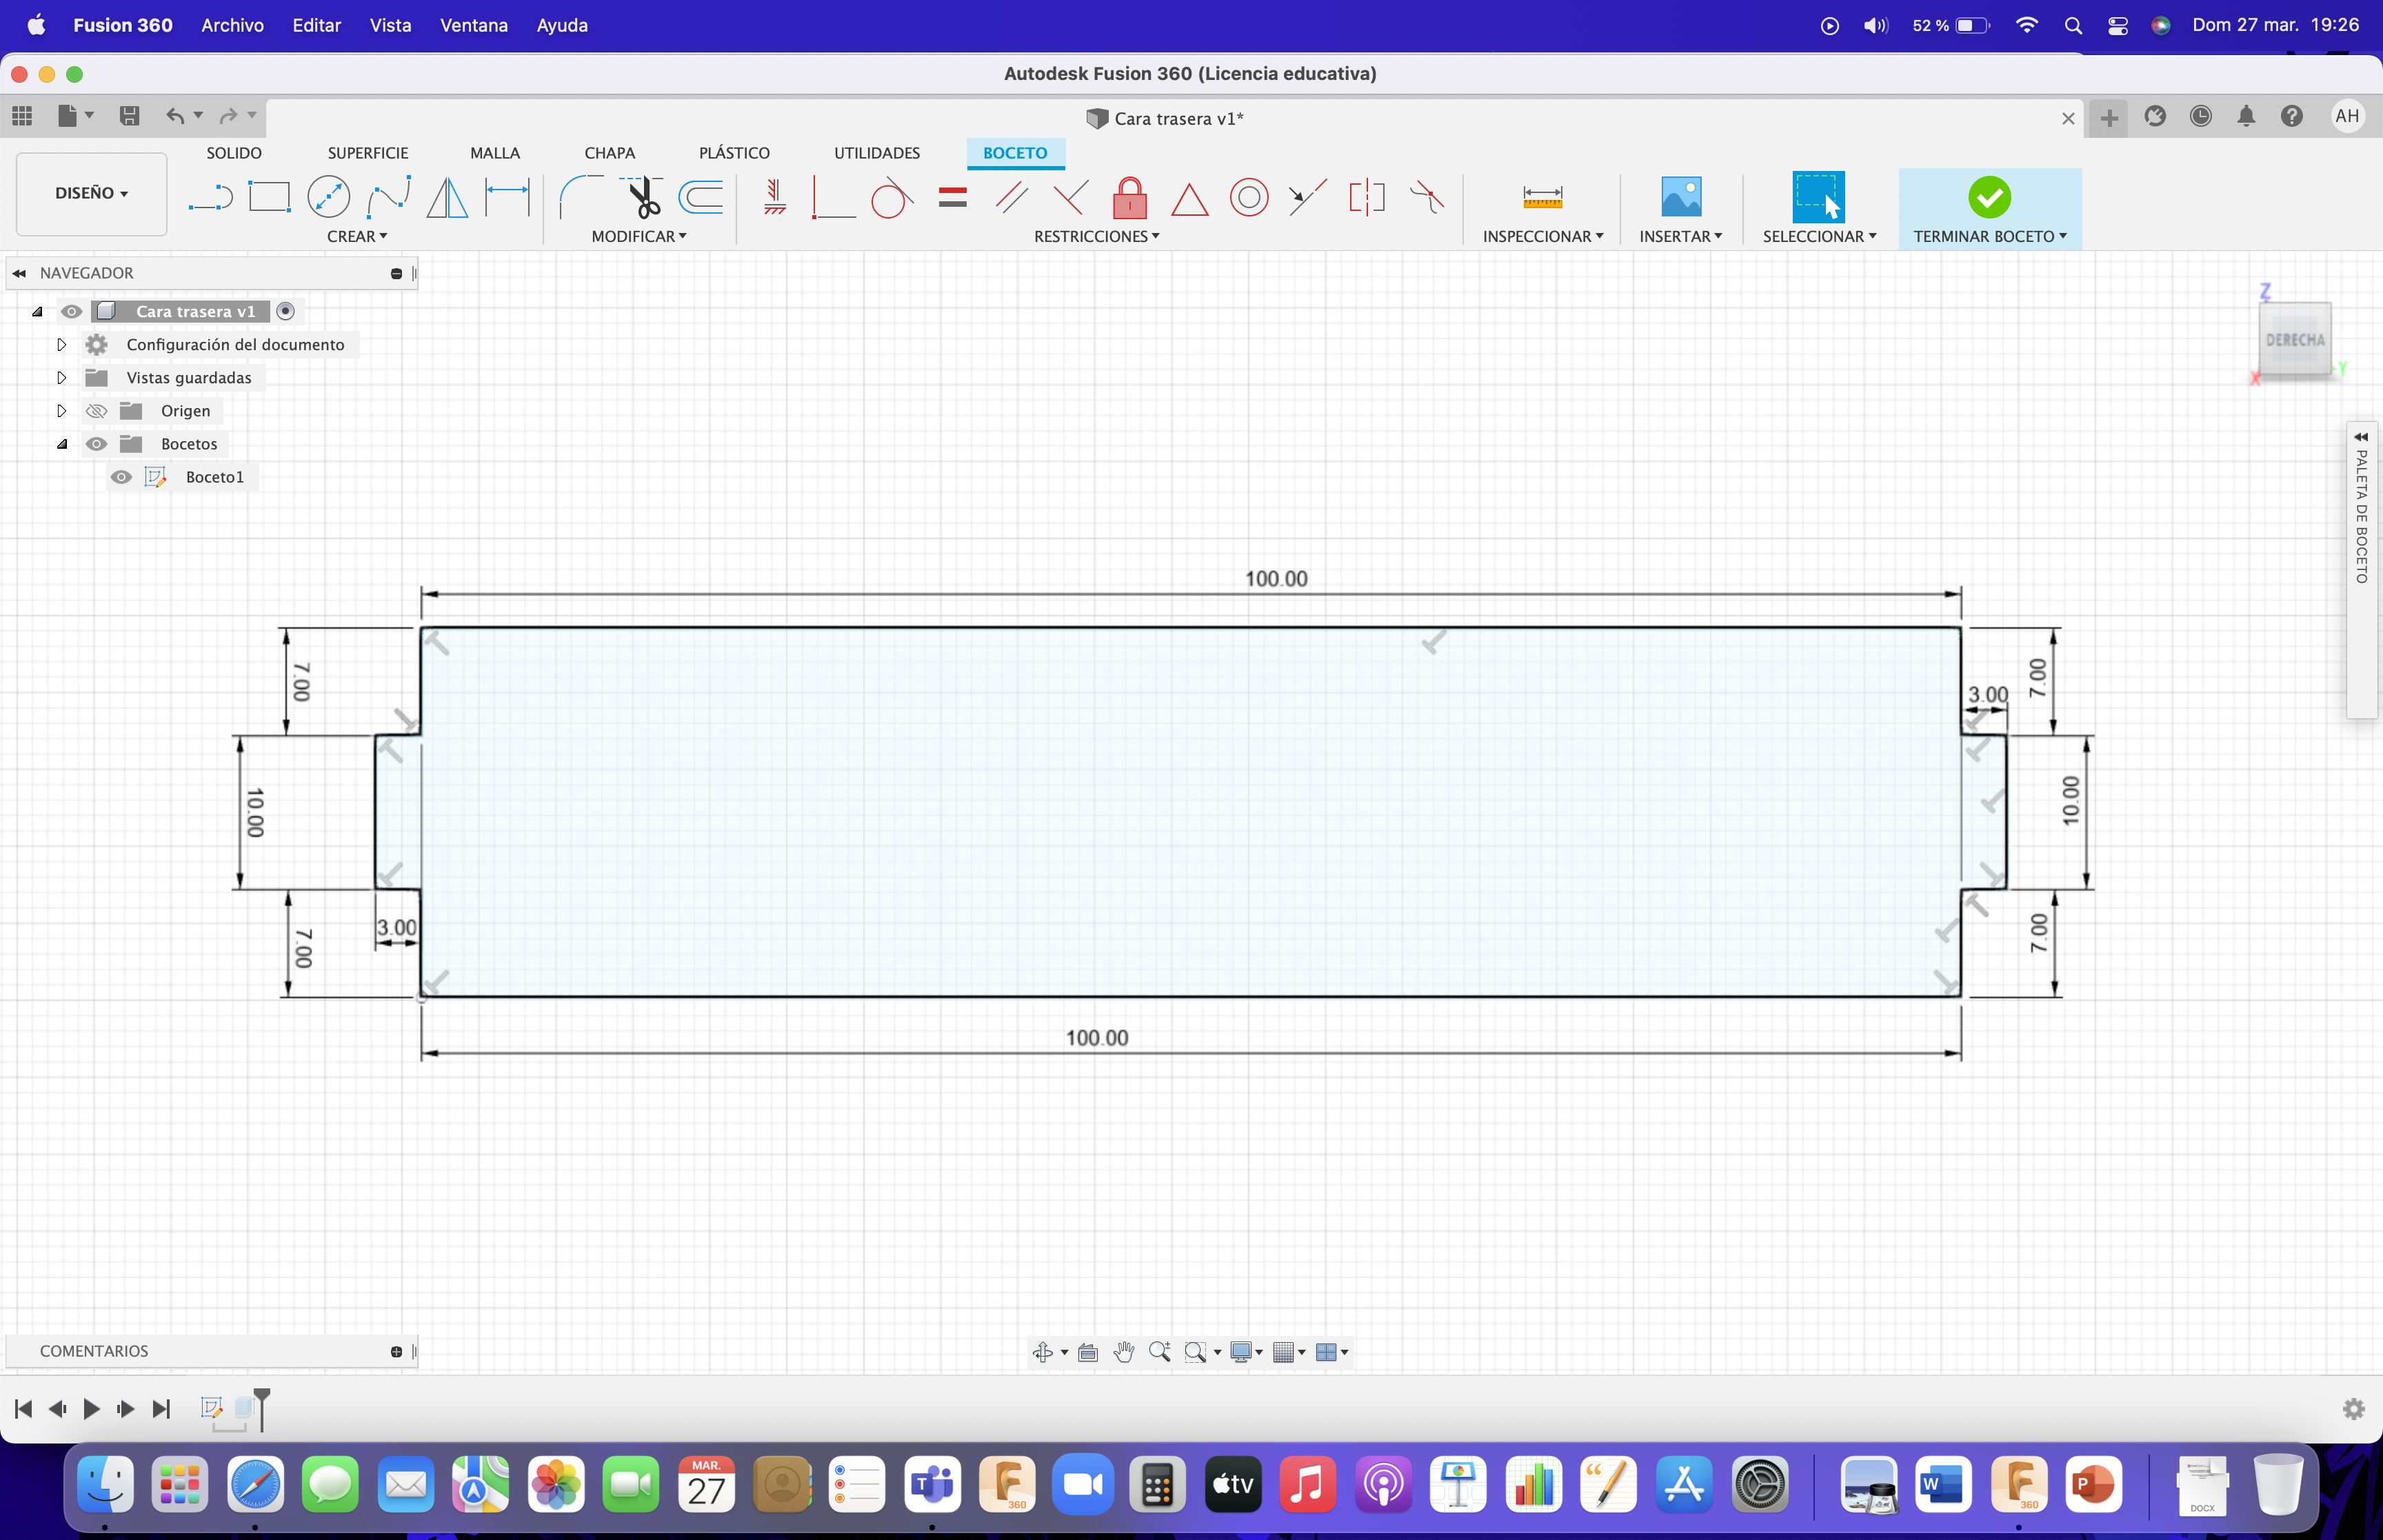Screen dimensions: 2383x1540
Task: Apply the Midpoint triangle constraint
Action: point(1189,199)
